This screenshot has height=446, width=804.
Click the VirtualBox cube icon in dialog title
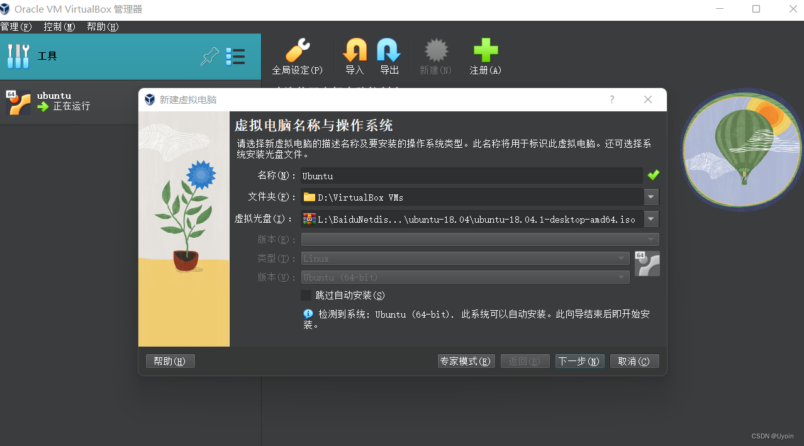(x=150, y=99)
